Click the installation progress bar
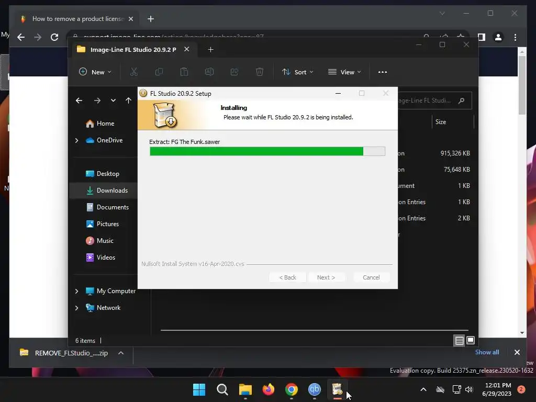Image resolution: width=536 pixels, height=402 pixels. 267,151
